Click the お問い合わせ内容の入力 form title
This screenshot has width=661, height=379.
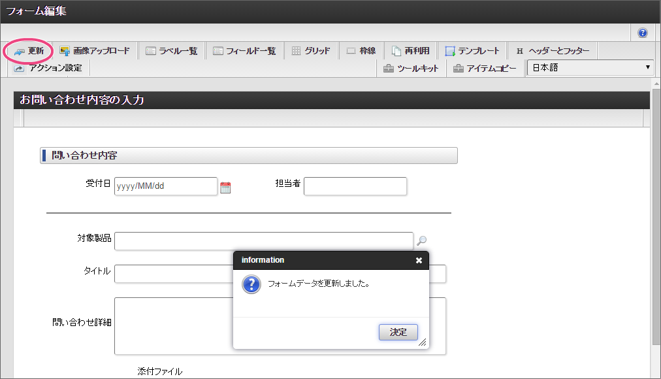point(82,100)
